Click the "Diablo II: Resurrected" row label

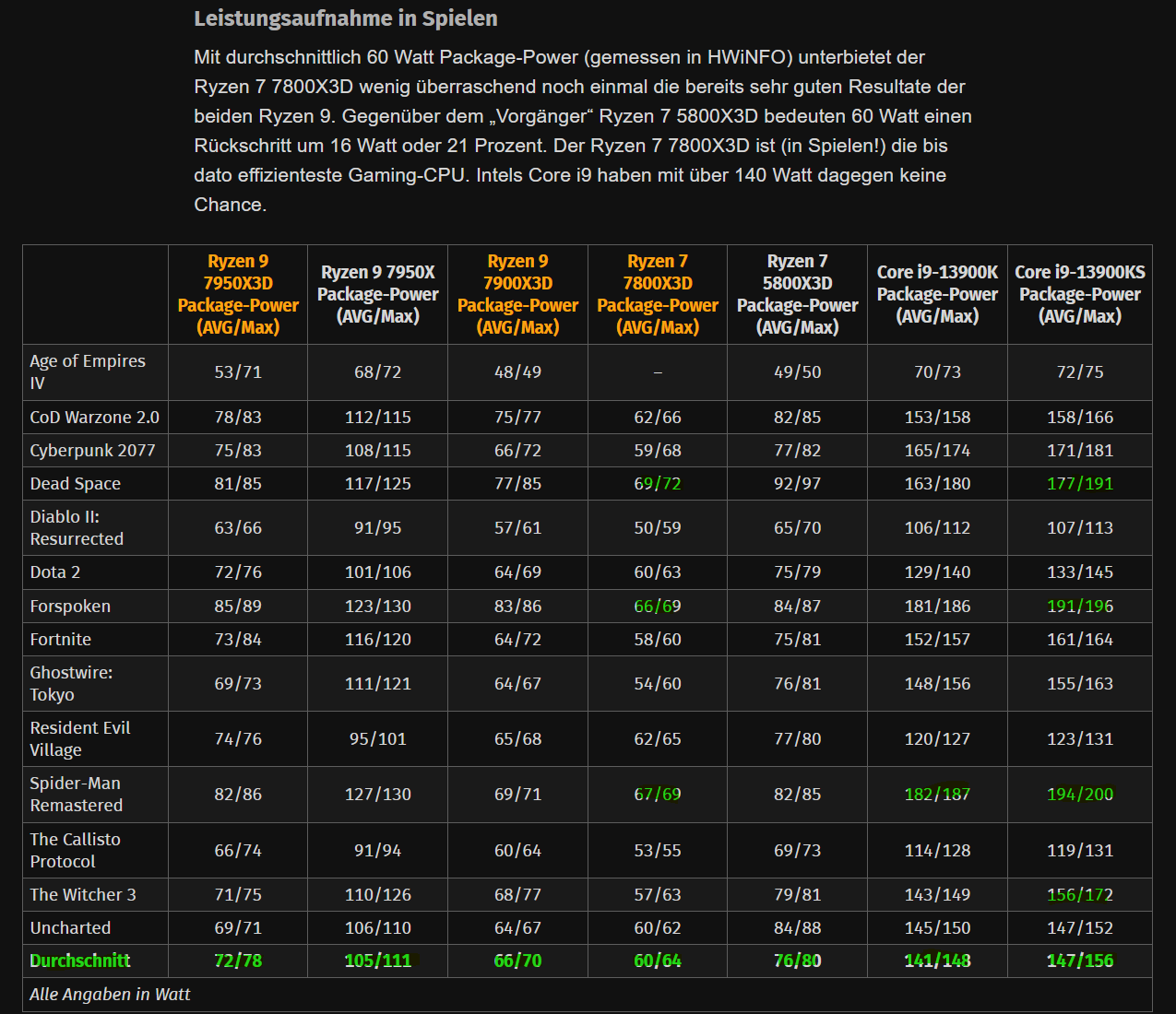(x=77, y=527)
